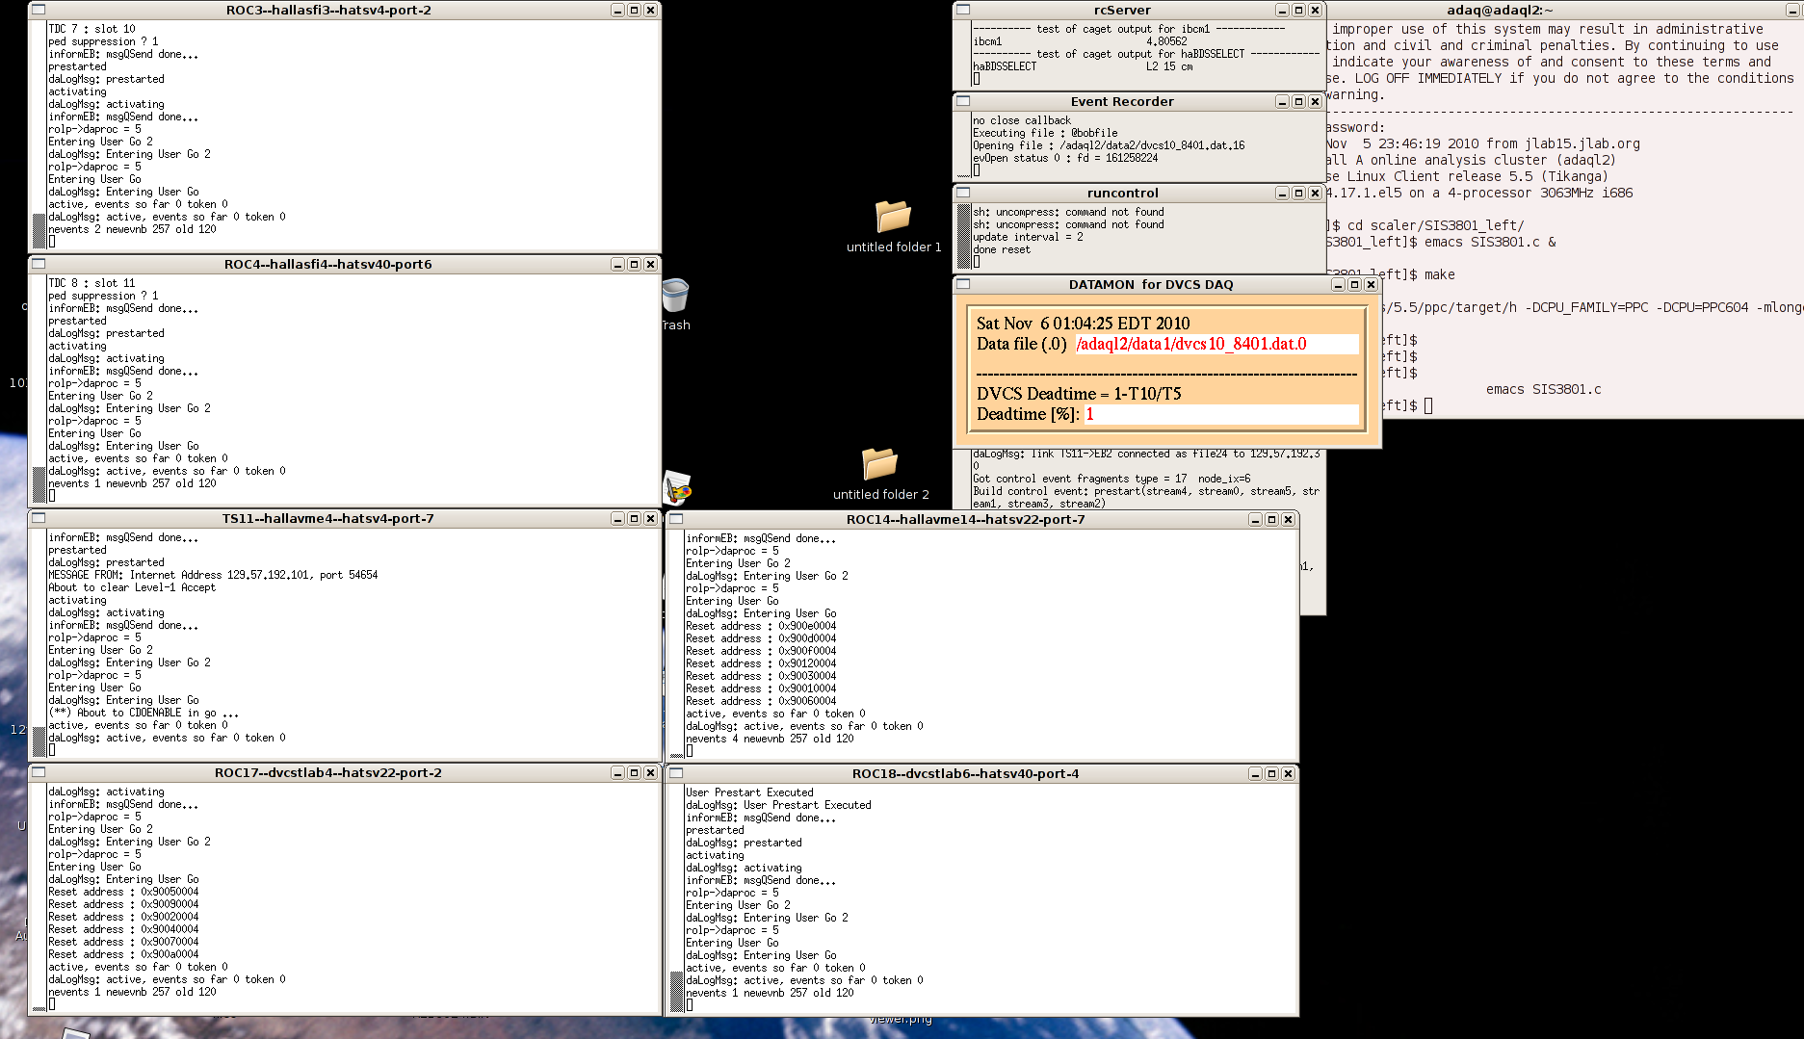Maximize the ROC14 terminal window

coord(1271,519)
